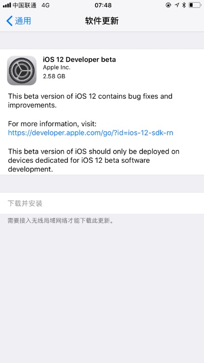The image size is (204, 363).
Task: Tap the 07:48 clock in status bar
Action: (x=103, y=5)
